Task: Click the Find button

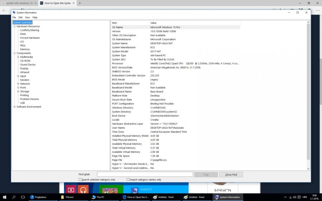Action: tap(206, 174)
